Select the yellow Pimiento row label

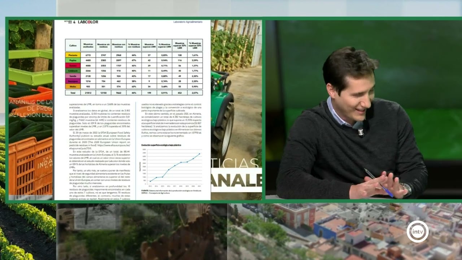[x=73, y=55]
